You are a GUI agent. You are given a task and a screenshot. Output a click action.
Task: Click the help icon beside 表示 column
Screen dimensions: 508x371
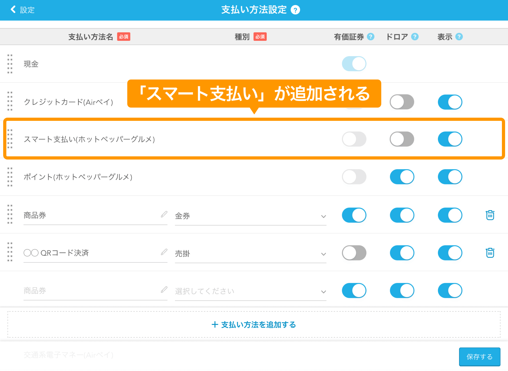[x=459, y=37]
